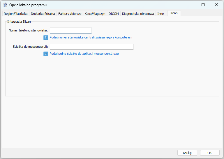Select the Faktury zbiorcze tab

click(70, 14)
